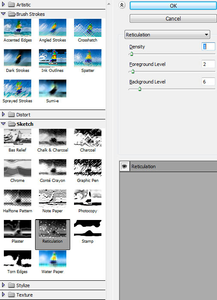The image size is (217, 300).
Task: Choose the Crosshatch brush stroke filter
Action: (x=88, y=28)
